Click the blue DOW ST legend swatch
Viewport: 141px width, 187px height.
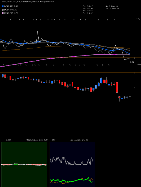coord(3,6)
